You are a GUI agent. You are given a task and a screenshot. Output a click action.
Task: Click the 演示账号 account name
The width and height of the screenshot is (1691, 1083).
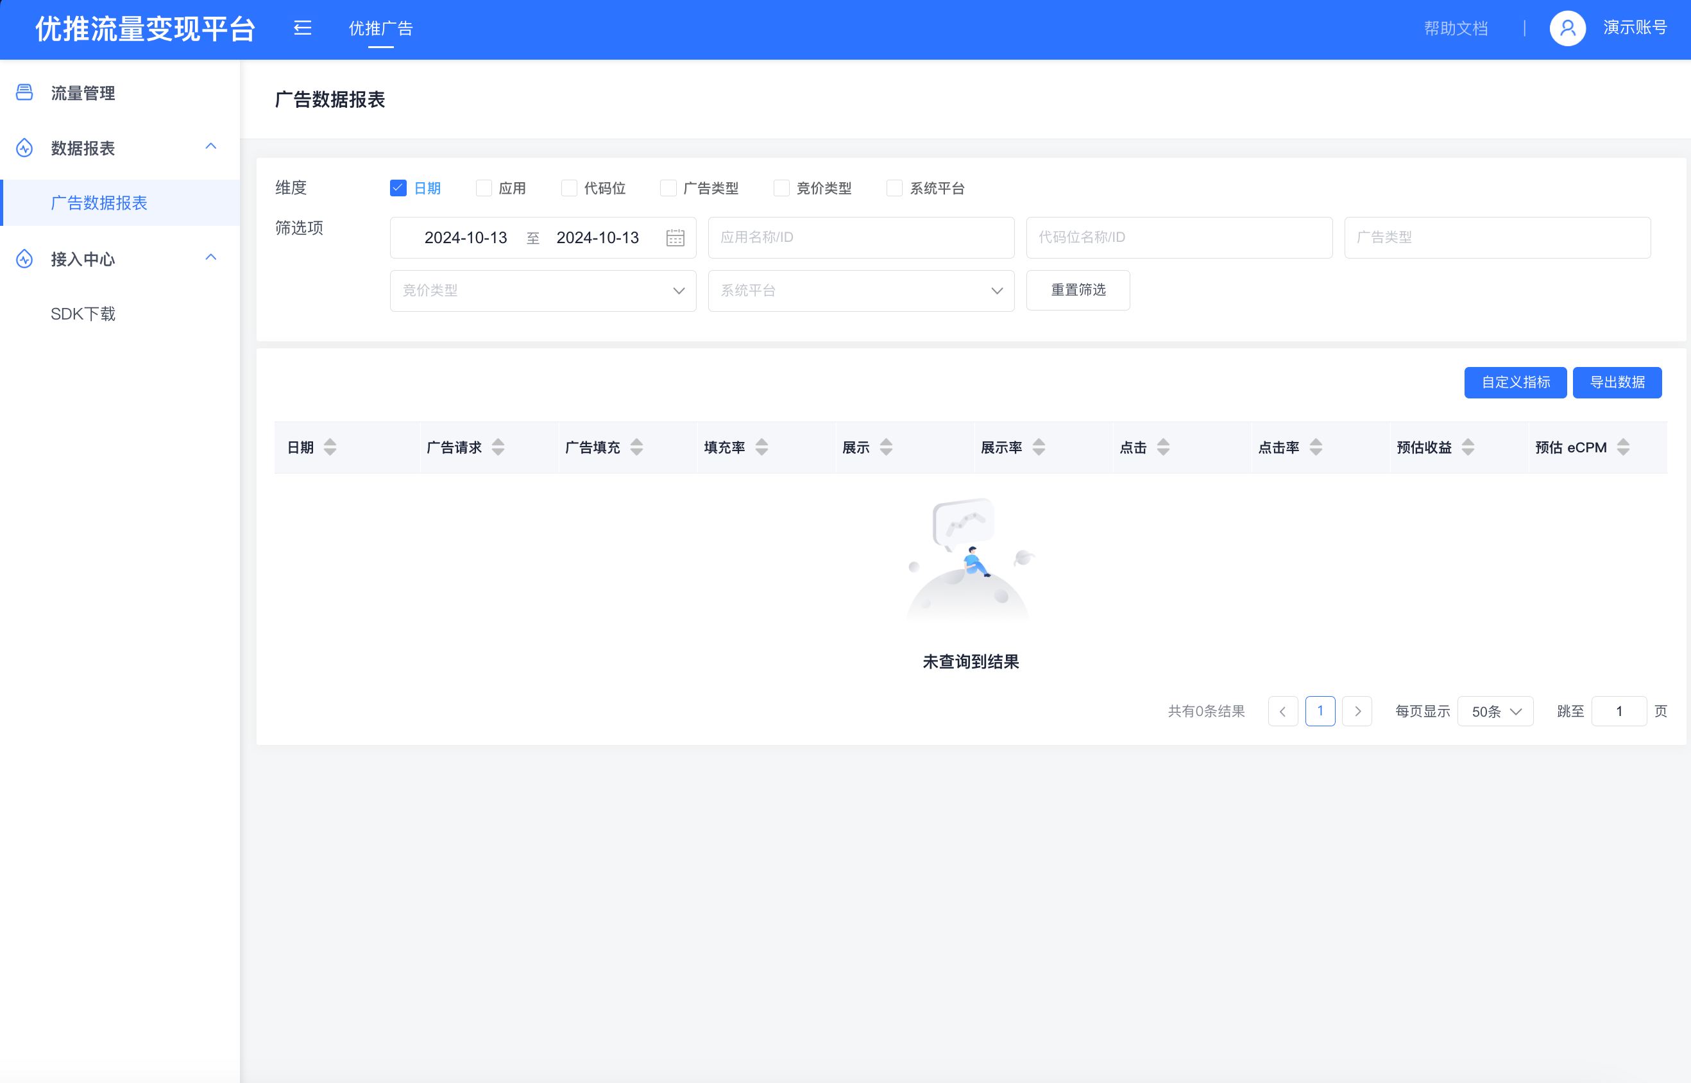(x=1635, y=28)
